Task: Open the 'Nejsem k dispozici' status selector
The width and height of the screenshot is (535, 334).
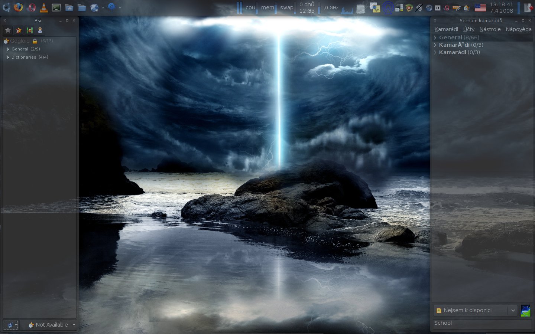Action: [476, 311]
